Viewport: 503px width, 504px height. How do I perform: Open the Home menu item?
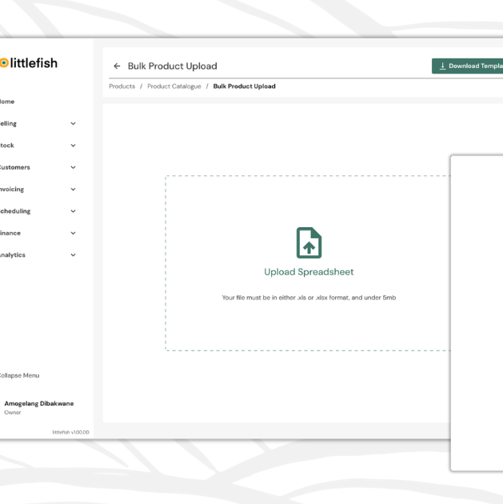click(x=7, y=102)
